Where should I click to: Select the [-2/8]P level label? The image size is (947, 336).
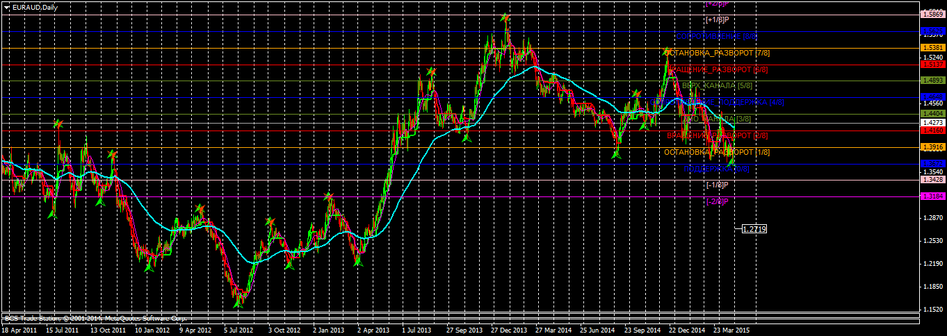click(x=717, y=201)
